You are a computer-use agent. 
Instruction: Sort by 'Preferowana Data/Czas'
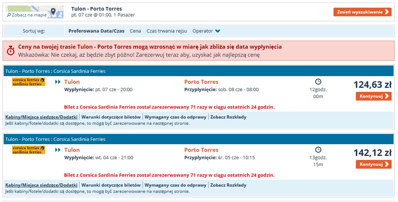(x=96, y=31)
